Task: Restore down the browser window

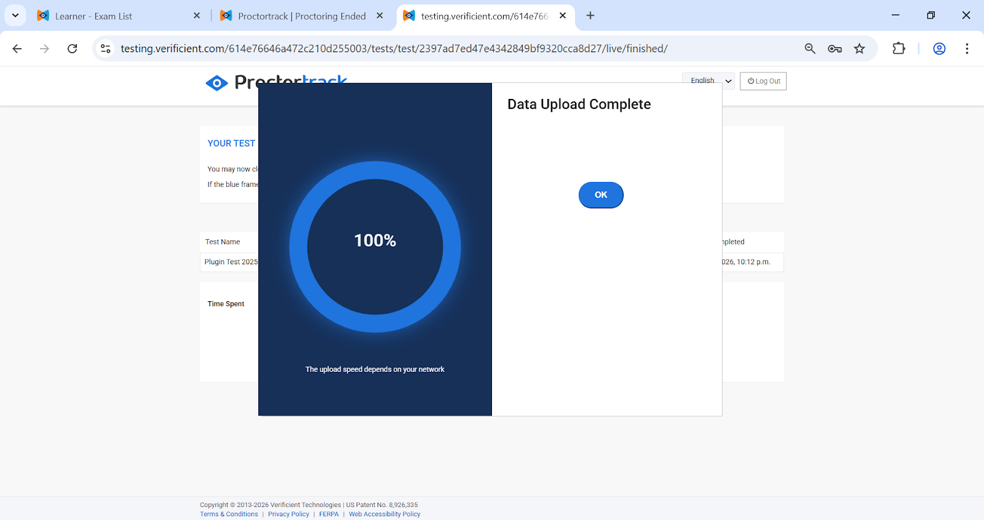Action: [x=931, y=15]
